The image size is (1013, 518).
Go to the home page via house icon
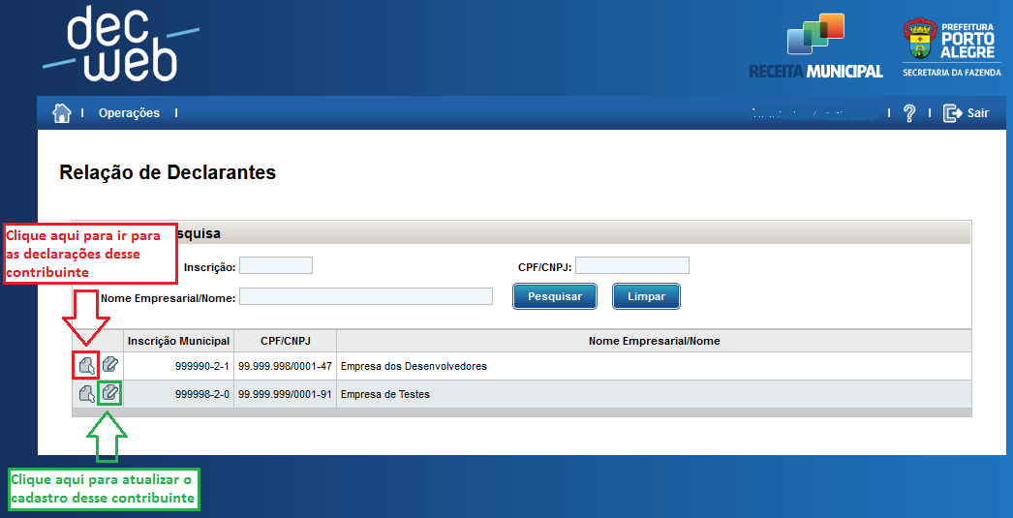[x=62, y=113]
